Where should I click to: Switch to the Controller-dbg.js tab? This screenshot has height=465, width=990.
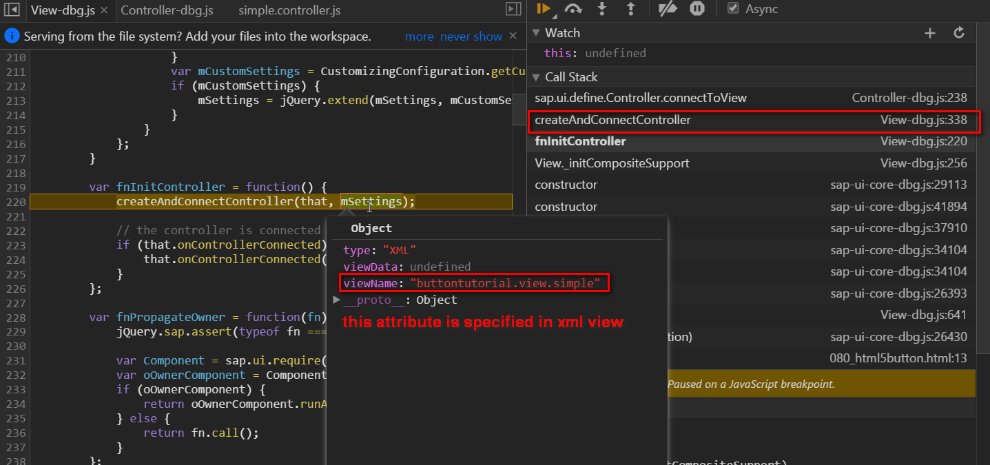(x=167, y=10)
